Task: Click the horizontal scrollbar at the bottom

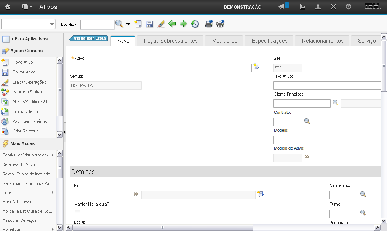Action: (163, 228)
